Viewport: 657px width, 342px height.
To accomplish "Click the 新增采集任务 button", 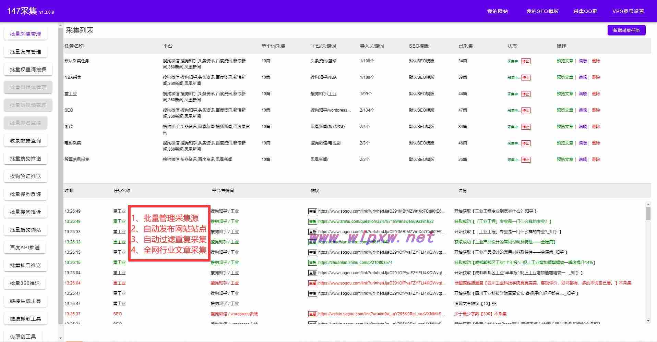I will (626, 30).
